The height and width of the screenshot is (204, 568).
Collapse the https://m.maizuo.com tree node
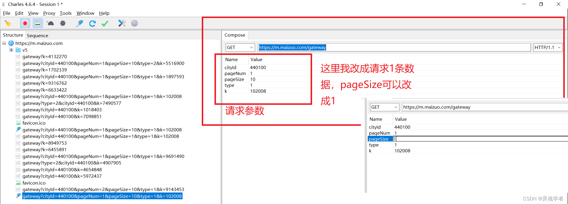4,43
